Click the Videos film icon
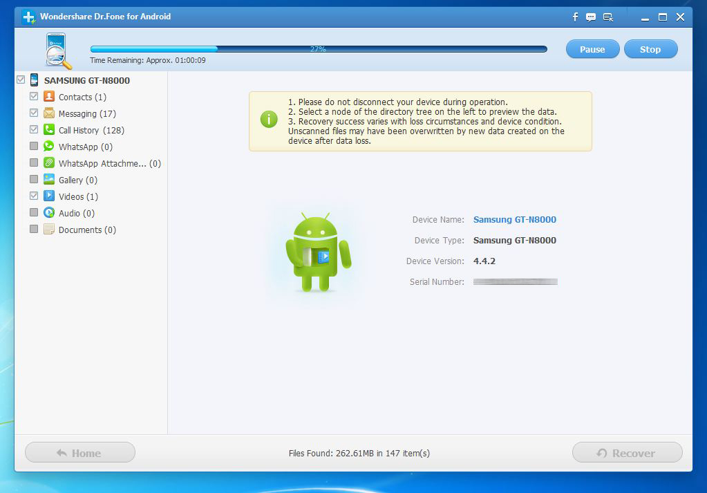This screenshot has height=493, width=707. pyautogui.click(x=48, y=196)
